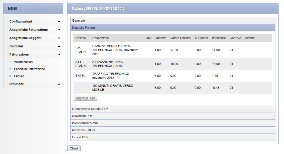Expand Invio tramite e-mail section
This screenshot has width=284, height=154.
(x=173, y=123)
